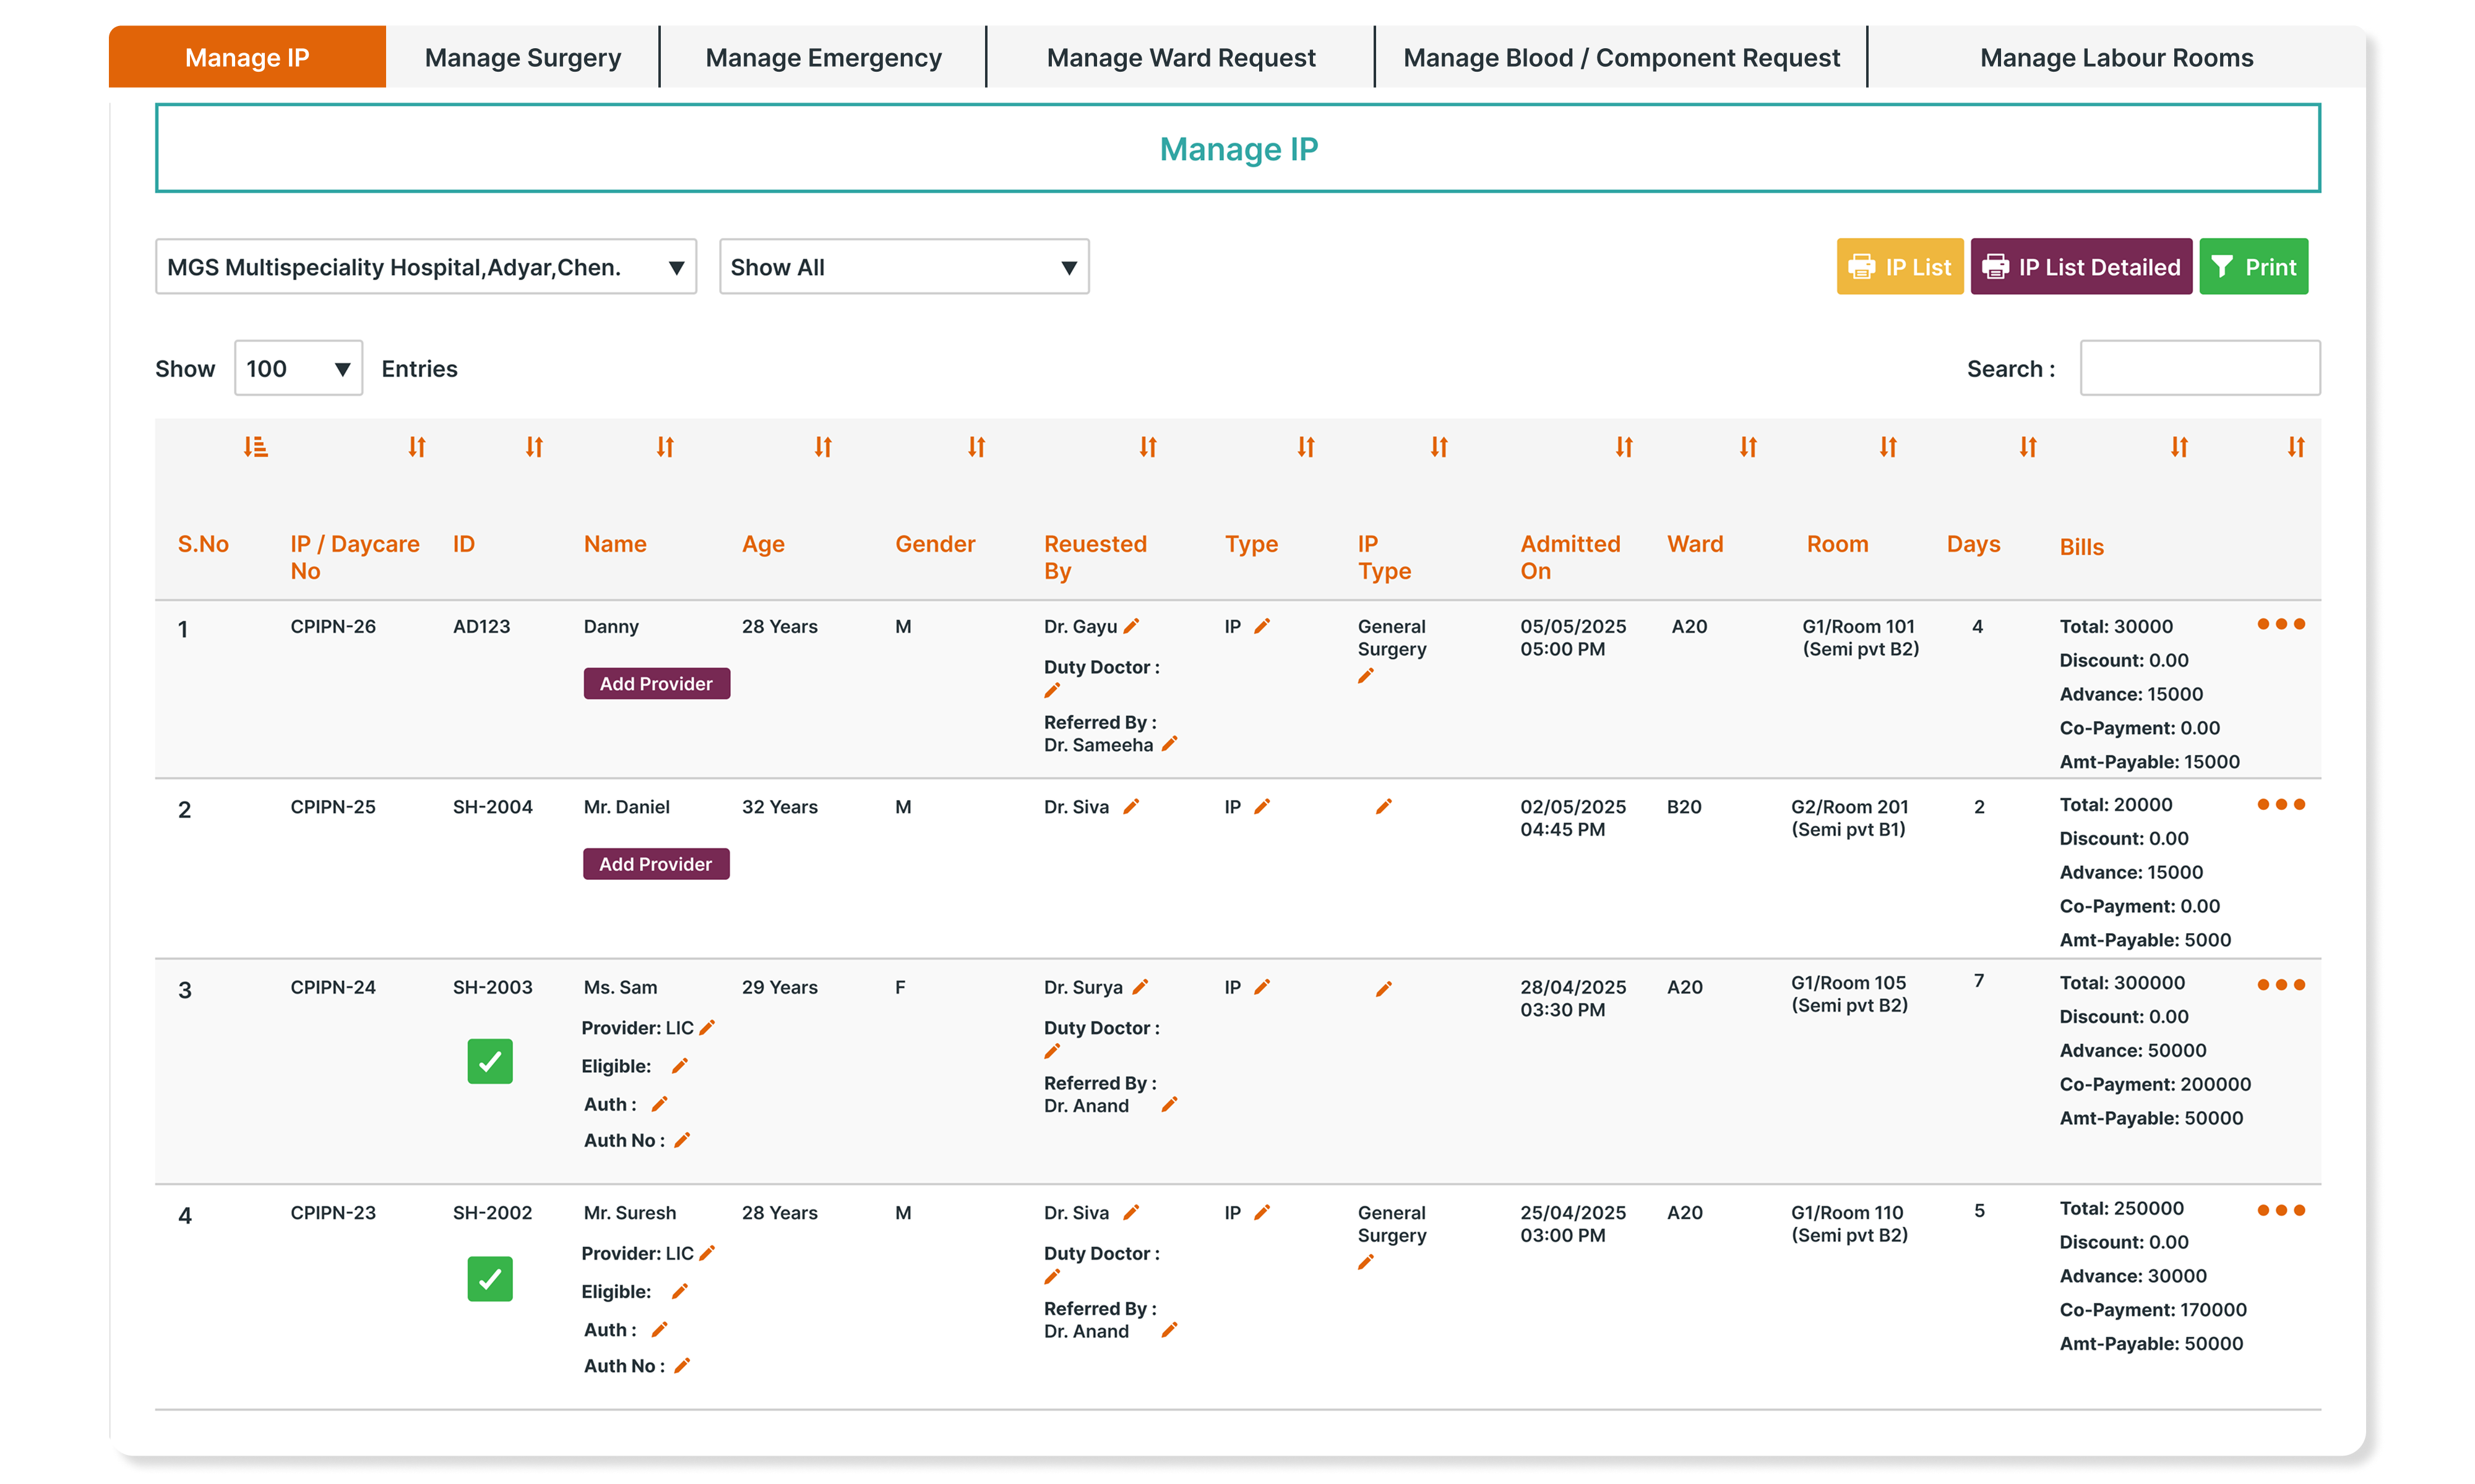Toggle the green checkbox under SH-2002
Screen dimensions: 2475x1484
pyautogui.click(x=489, y=1278)
